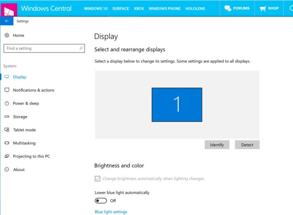Click the Home gear icon
The image size is (293, 215).
tap(7, 36)
